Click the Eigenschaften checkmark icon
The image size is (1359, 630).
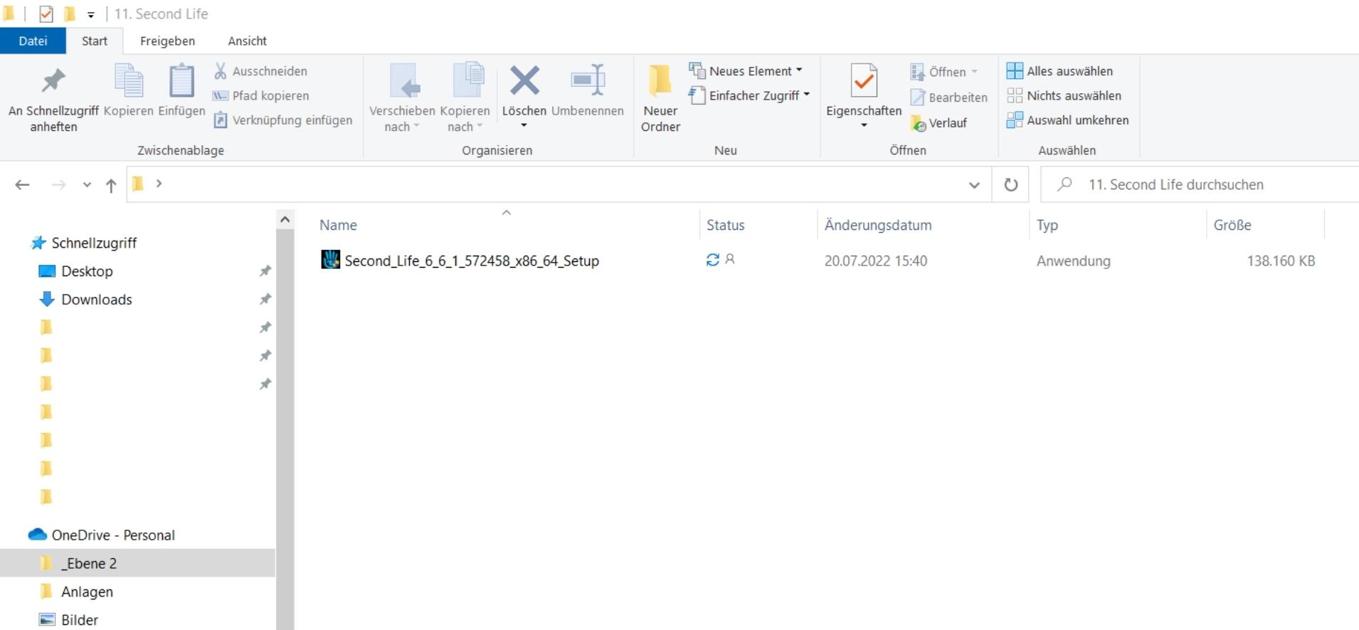(x=864, y=80)
